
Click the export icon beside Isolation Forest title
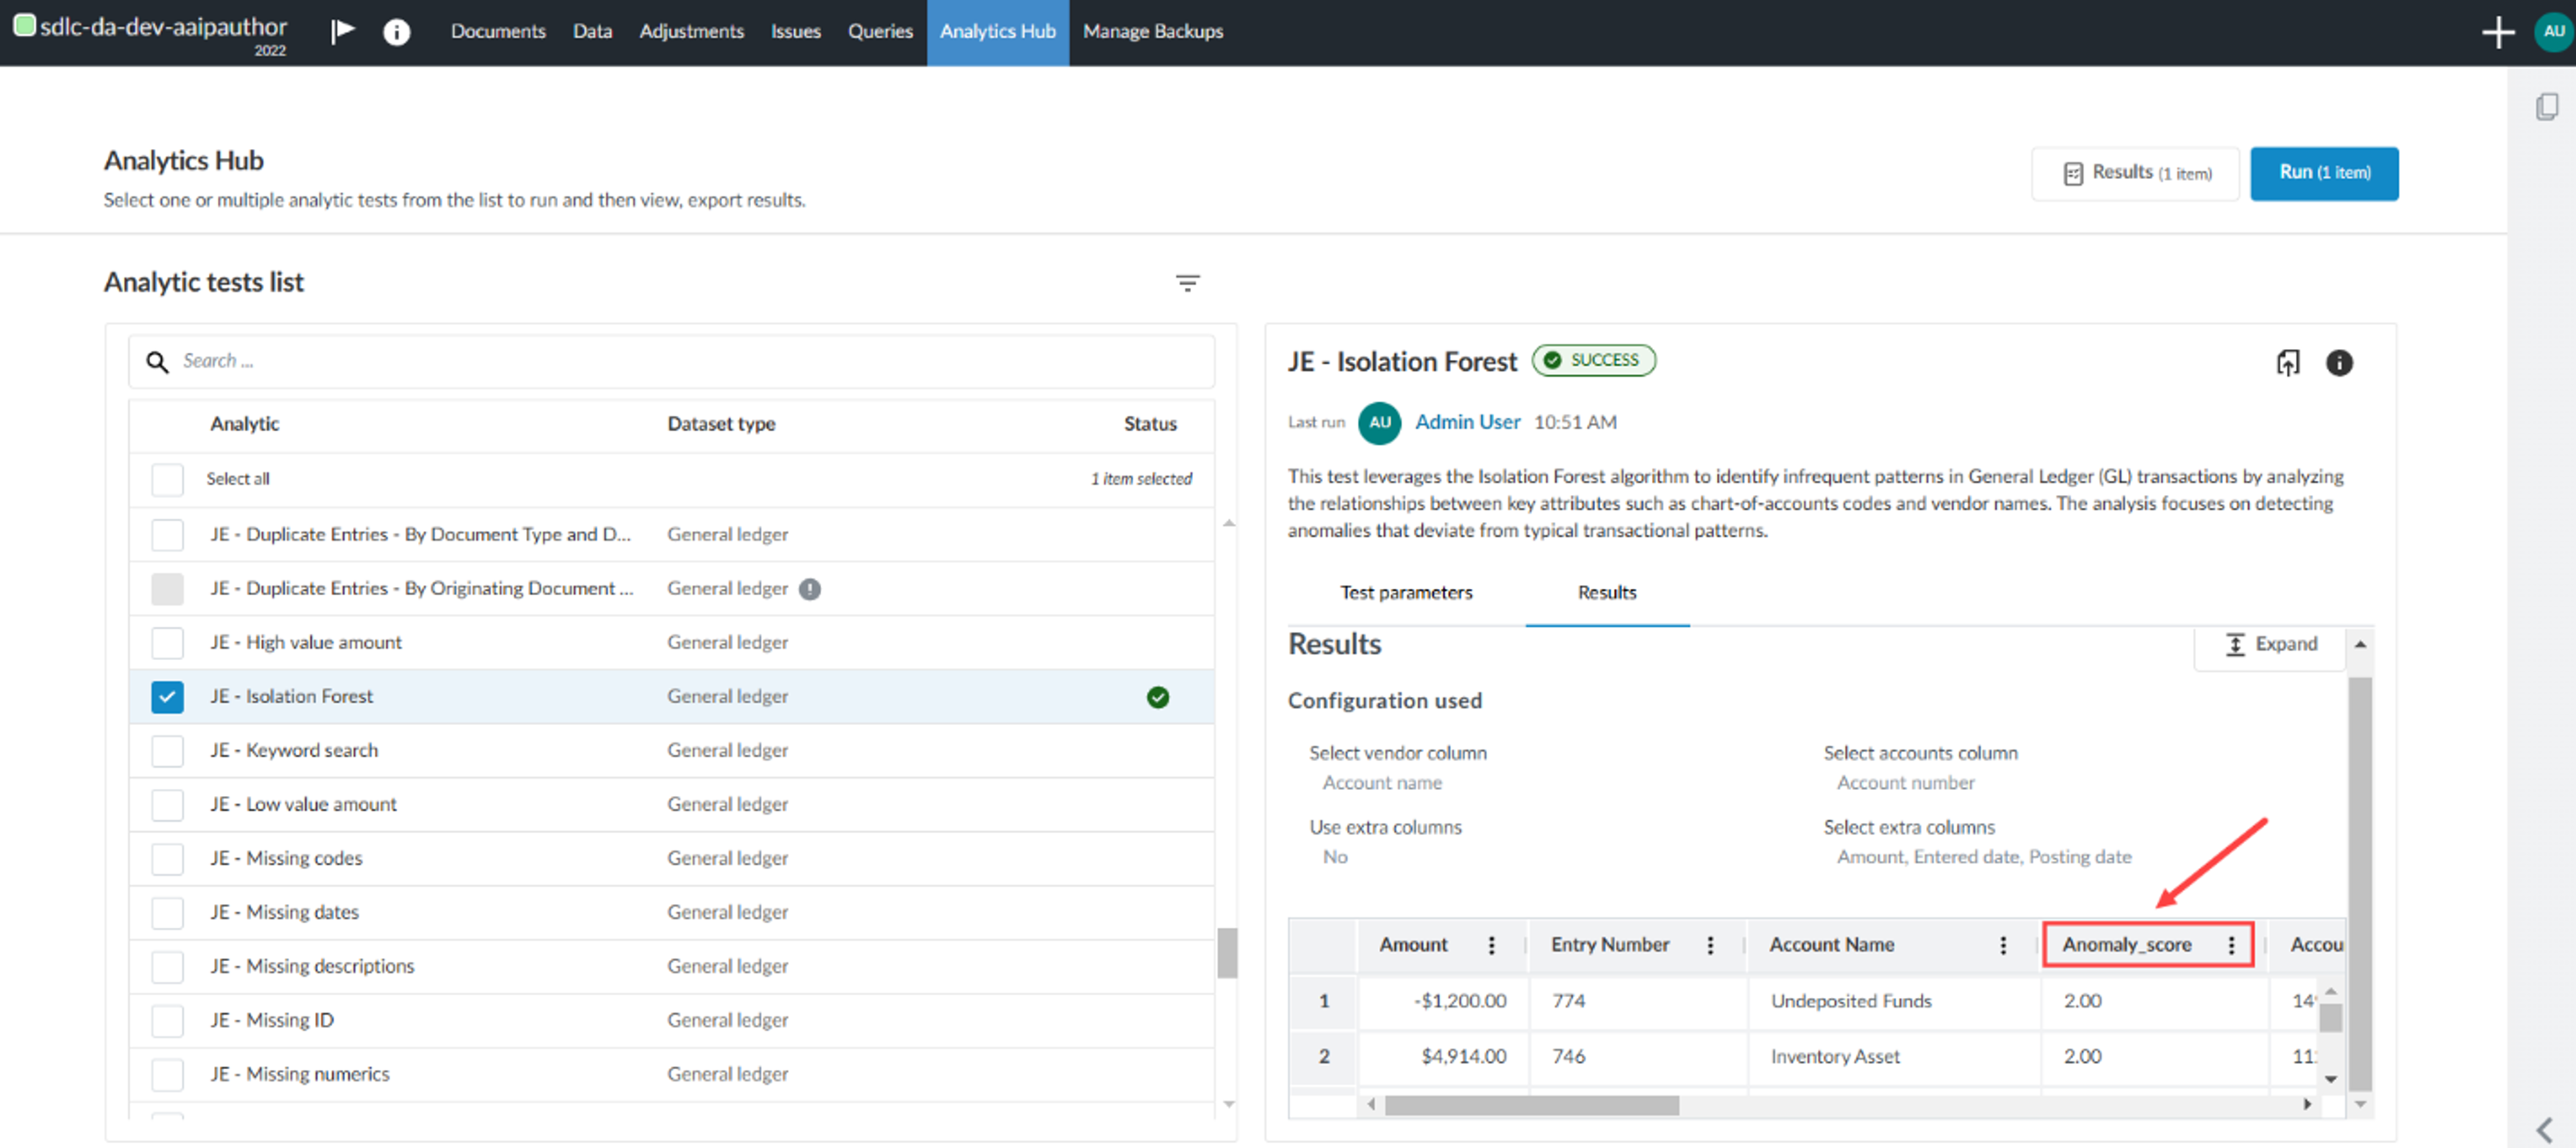[2287, 362]
